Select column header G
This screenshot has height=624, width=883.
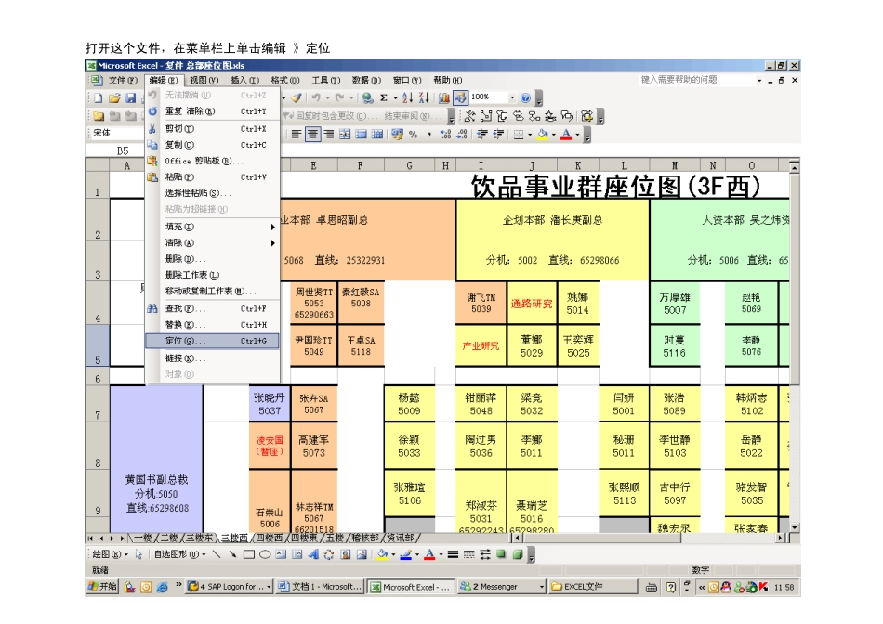point(409,165)
